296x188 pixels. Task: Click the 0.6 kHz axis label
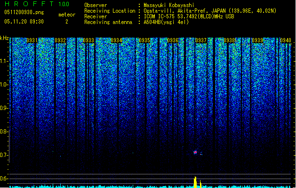click(4, 179)
